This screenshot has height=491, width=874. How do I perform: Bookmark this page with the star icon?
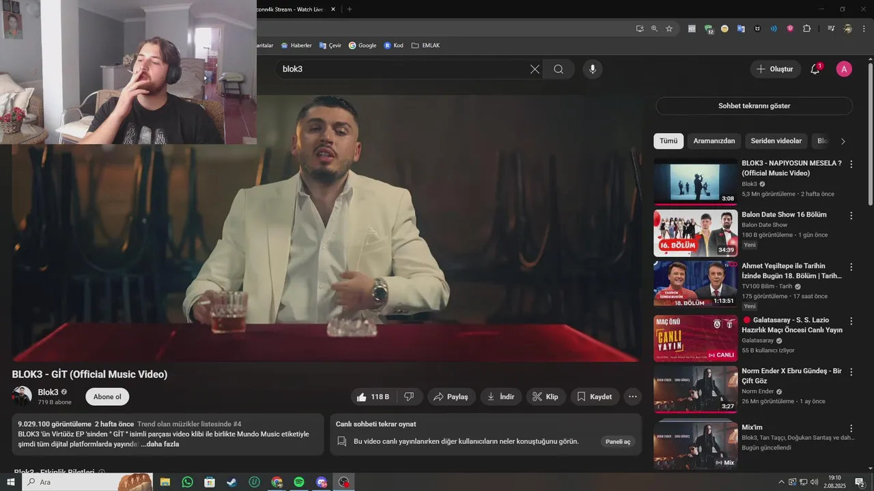click(669, 29)
